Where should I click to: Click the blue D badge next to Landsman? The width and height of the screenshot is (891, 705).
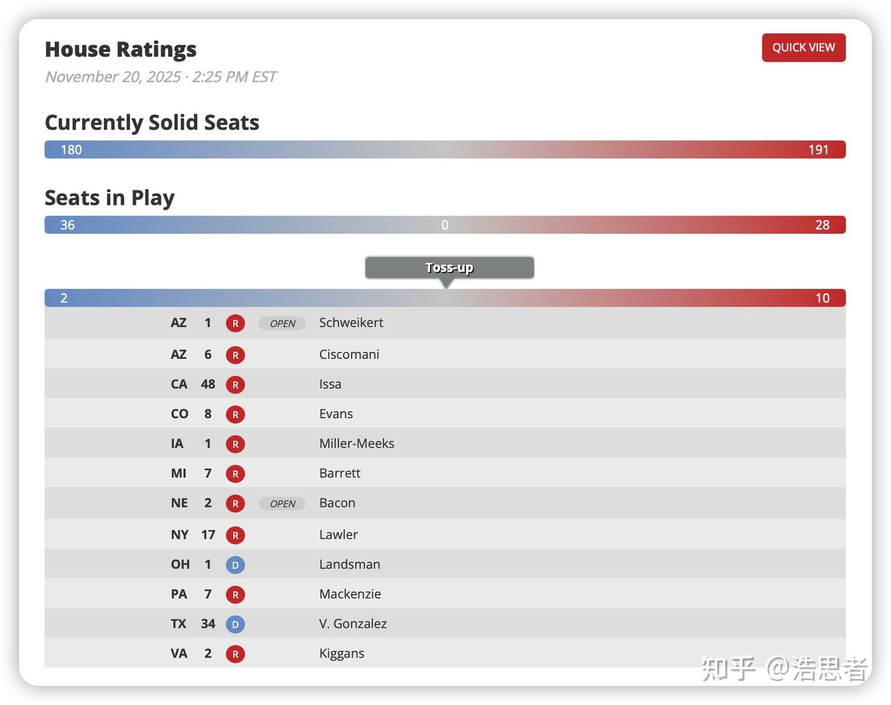coord(235,565)
